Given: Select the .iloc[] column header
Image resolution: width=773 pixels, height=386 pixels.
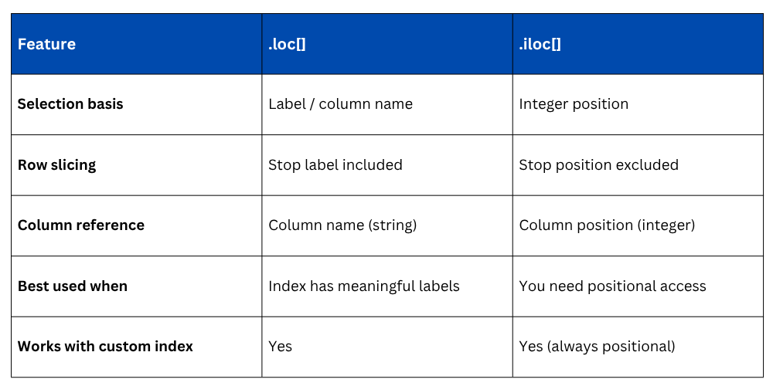Looking at the screenshot, I should tap(540, 44).
